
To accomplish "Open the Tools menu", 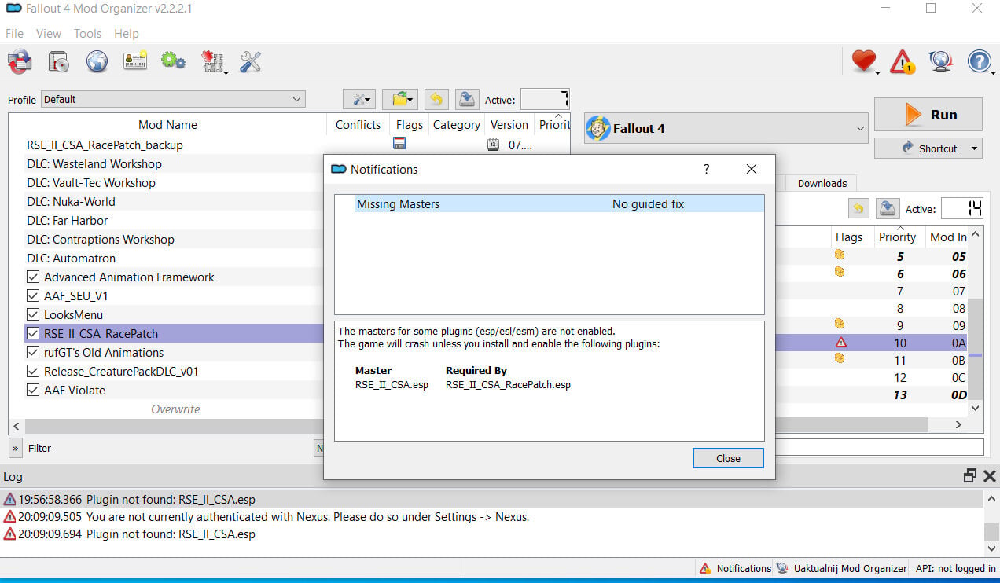I will tap(87, 34).
